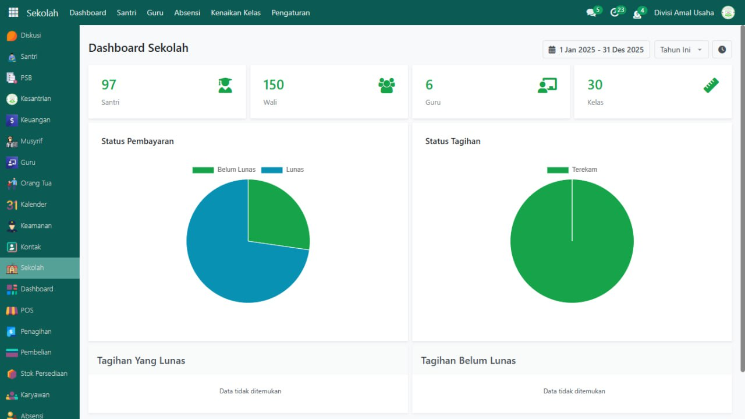
Task: Open Divisi Amal Usaha user menu
Action: coord(684,12)
